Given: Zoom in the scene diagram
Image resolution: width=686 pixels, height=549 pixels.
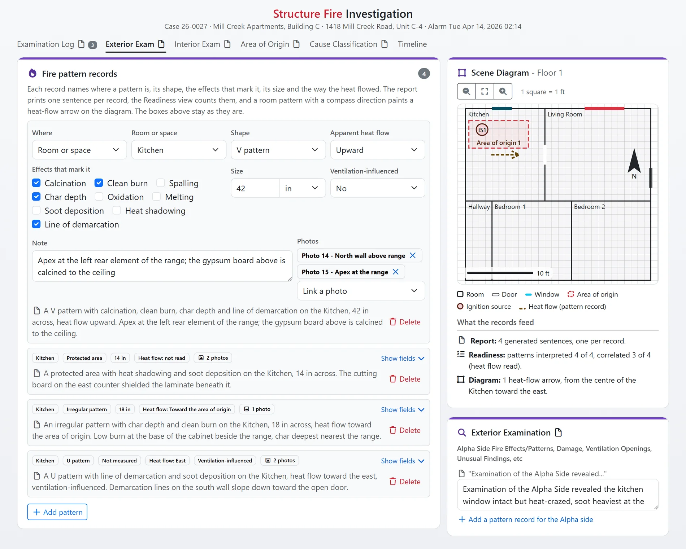Looking at the screenshot, I should click(x=503, y=91).
